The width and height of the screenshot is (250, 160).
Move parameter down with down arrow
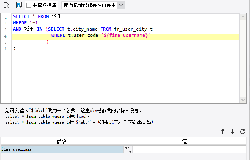click(233, 131)
